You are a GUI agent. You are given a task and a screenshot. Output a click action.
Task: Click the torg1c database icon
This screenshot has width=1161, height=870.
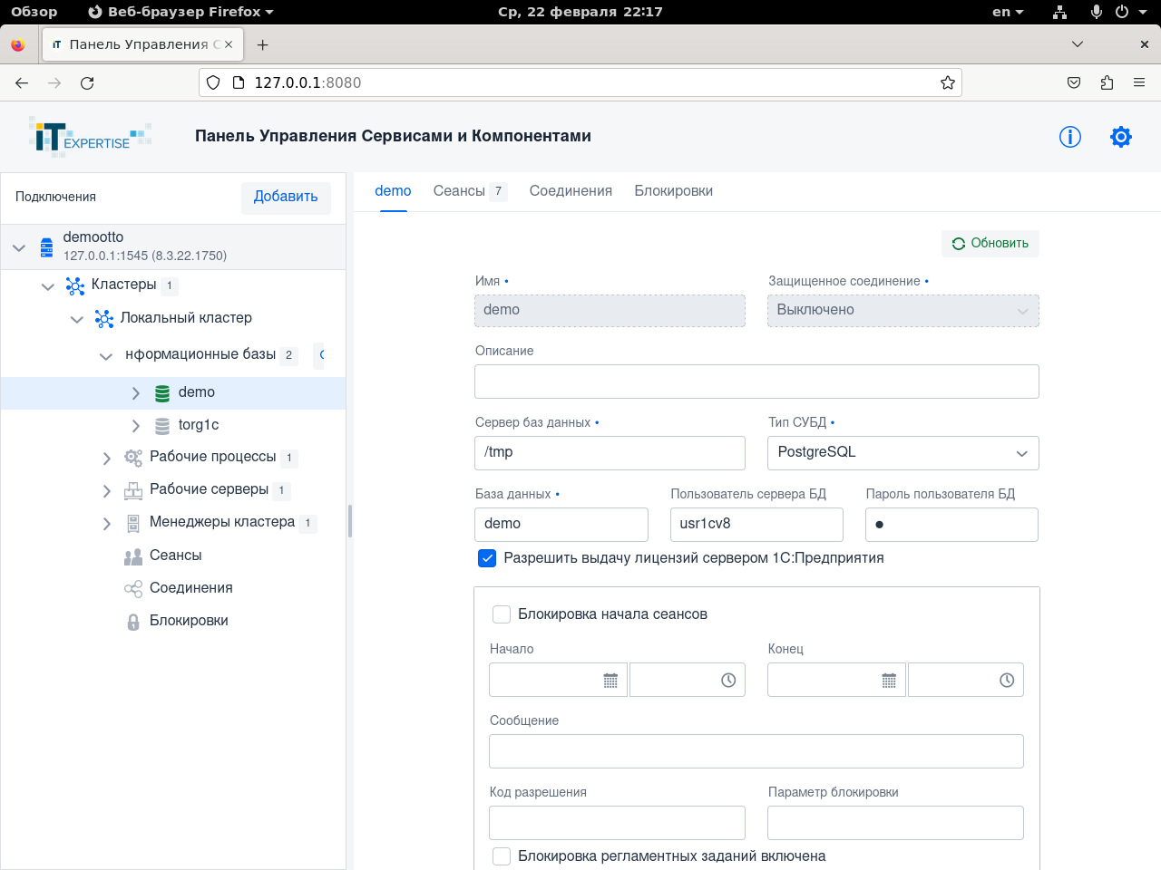(162, 426)
